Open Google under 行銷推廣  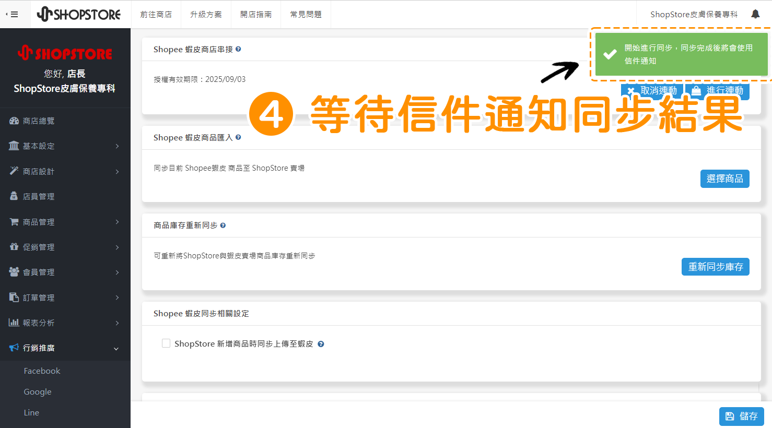tap(38, 392)
